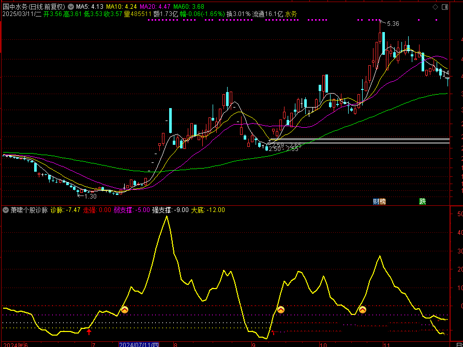The height and width of the screenshot is (347, 463).
Task: Click the 1.30 low price label
Action: tap(90, 196)
